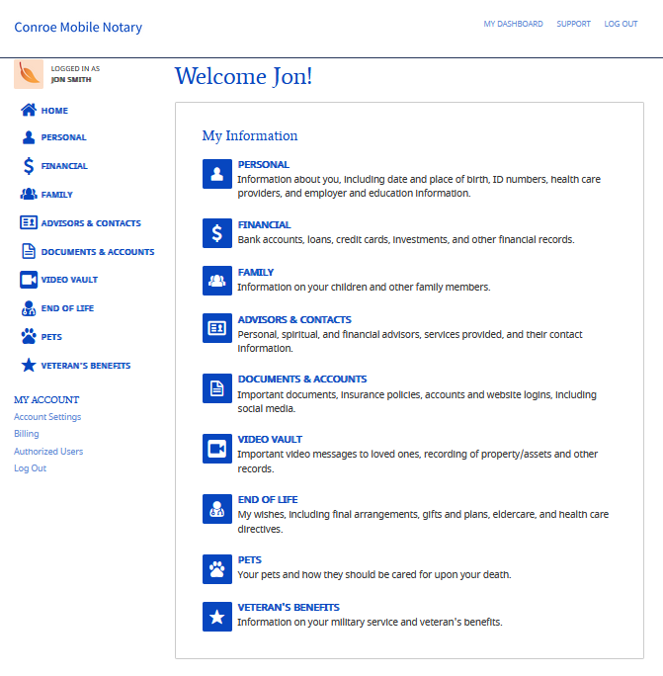The height and width of the screenshot is (676, 663).
Task: Click Log Out link under My Account
Action: tap(30, 468)
